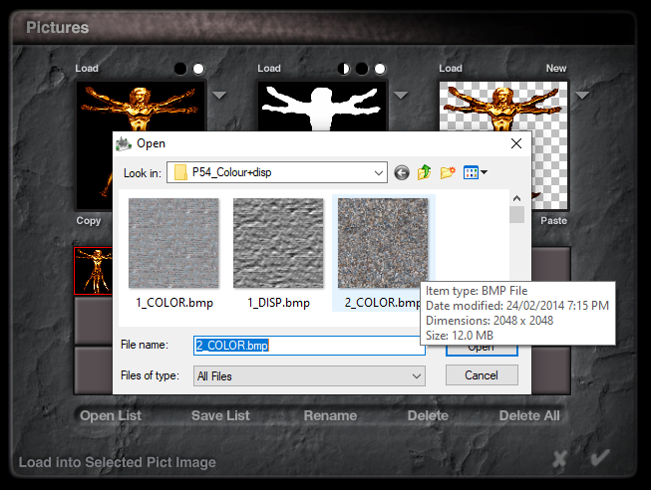Image resolution: width=651 pixels, height=490 pixels.
Task: Click Load above the combined image
Action: click(451, 69)
